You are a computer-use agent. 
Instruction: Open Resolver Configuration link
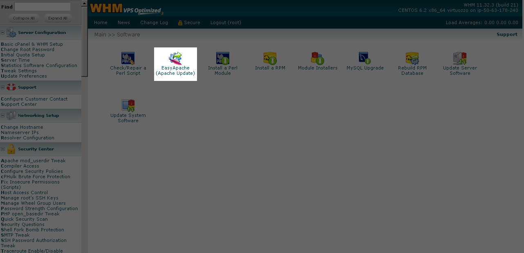coord(27,138)
